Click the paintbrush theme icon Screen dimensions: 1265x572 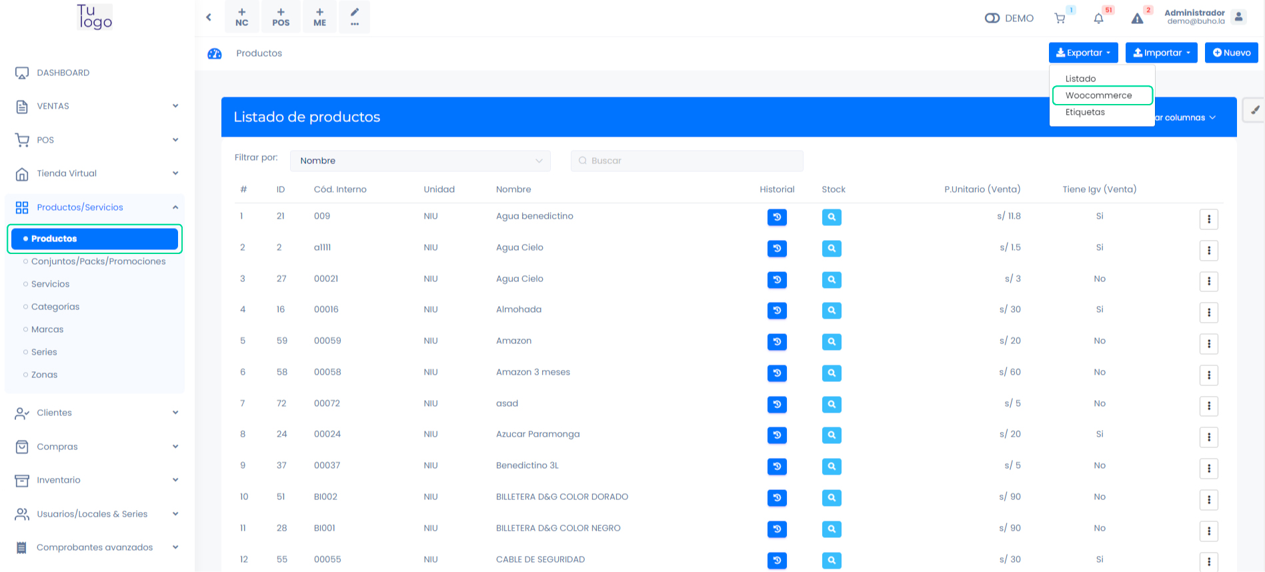[1254, 110]
